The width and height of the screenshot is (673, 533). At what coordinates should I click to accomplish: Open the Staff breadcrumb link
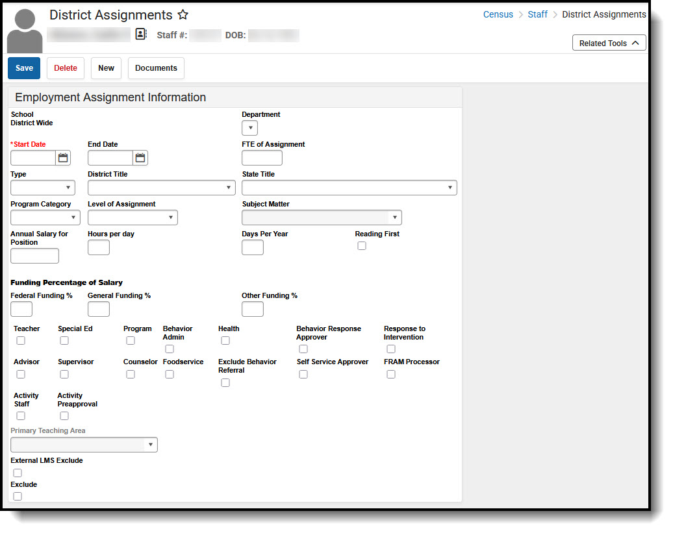(x=538, y=14)
